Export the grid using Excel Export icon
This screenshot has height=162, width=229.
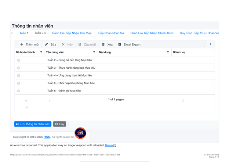(120, 44)
